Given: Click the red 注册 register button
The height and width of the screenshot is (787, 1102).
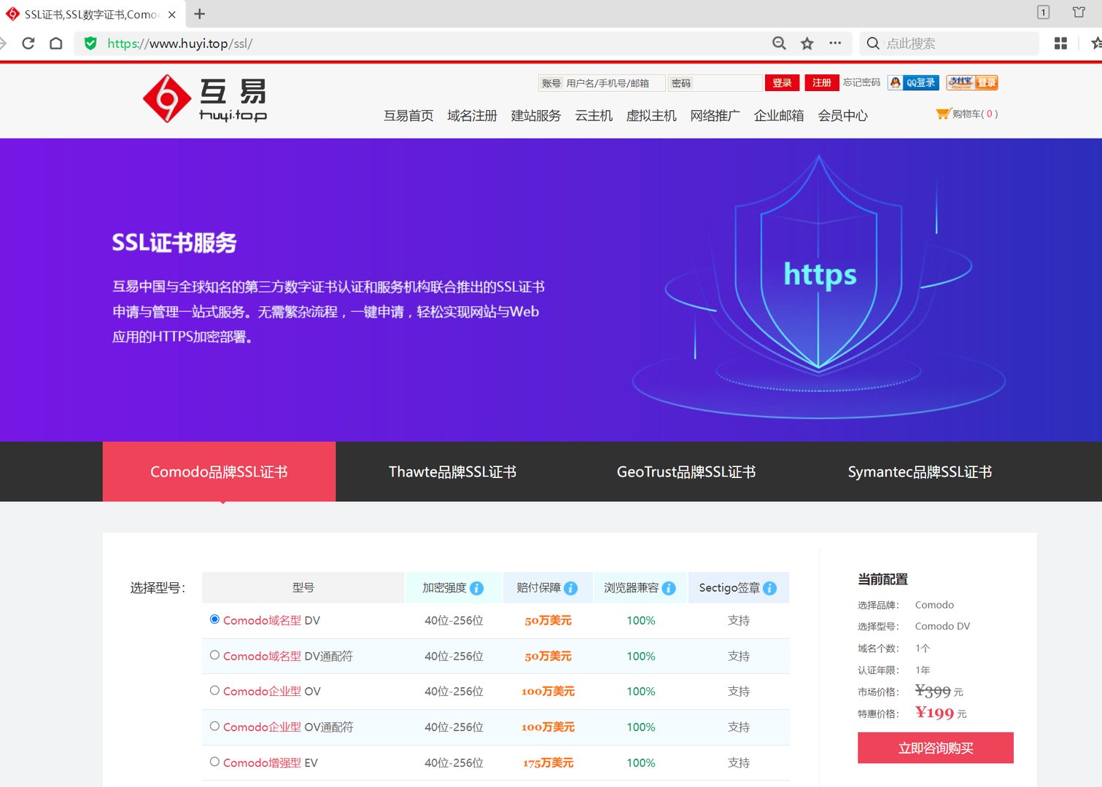Looking at the screenshot, I should click(821, 82).
